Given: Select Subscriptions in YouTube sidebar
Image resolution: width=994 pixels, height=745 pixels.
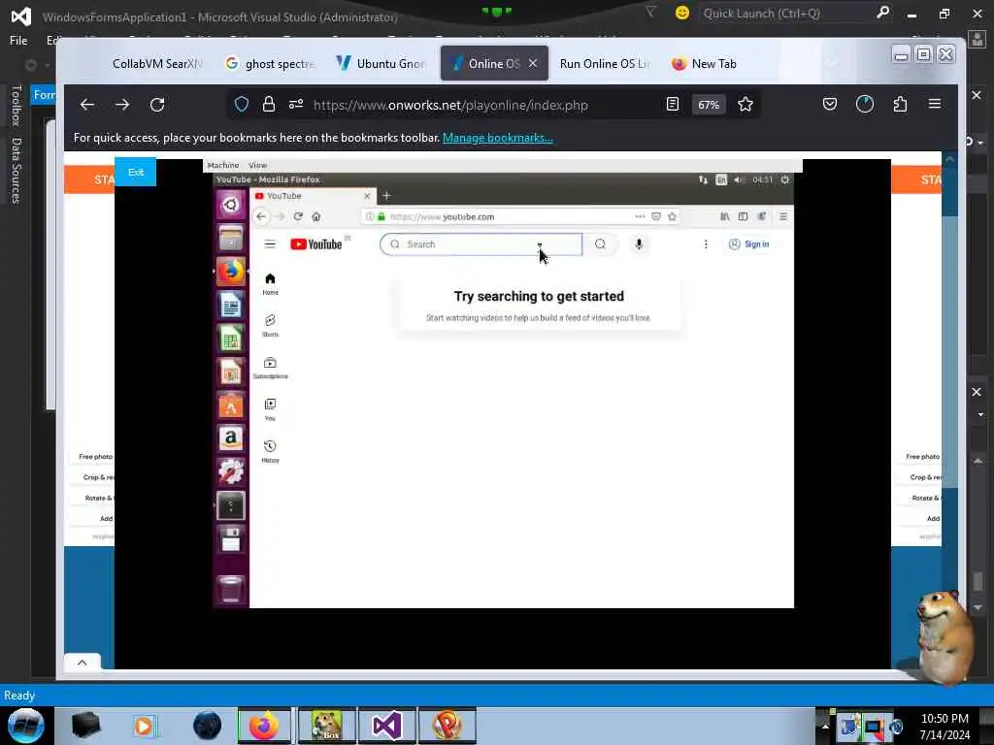Looking at the screenshot, I should point(270,368).
